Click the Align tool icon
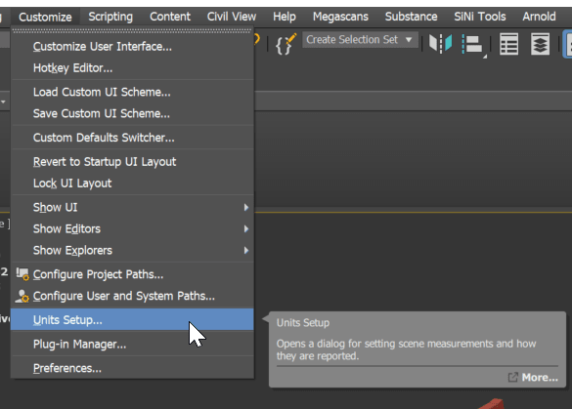The image size is (572, 409). pos(473,45)
